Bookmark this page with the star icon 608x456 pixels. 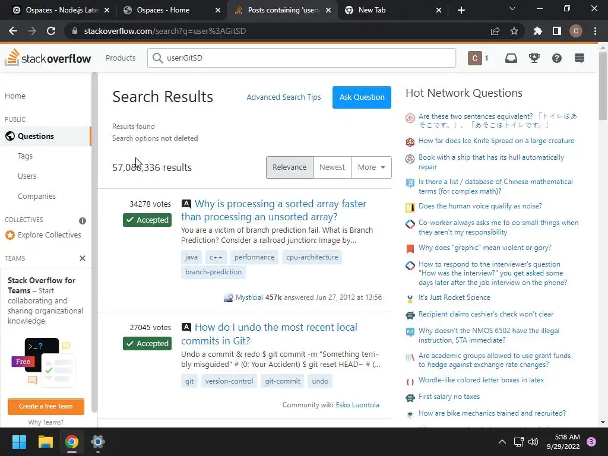pyautogui.click(x=514, y=31)
